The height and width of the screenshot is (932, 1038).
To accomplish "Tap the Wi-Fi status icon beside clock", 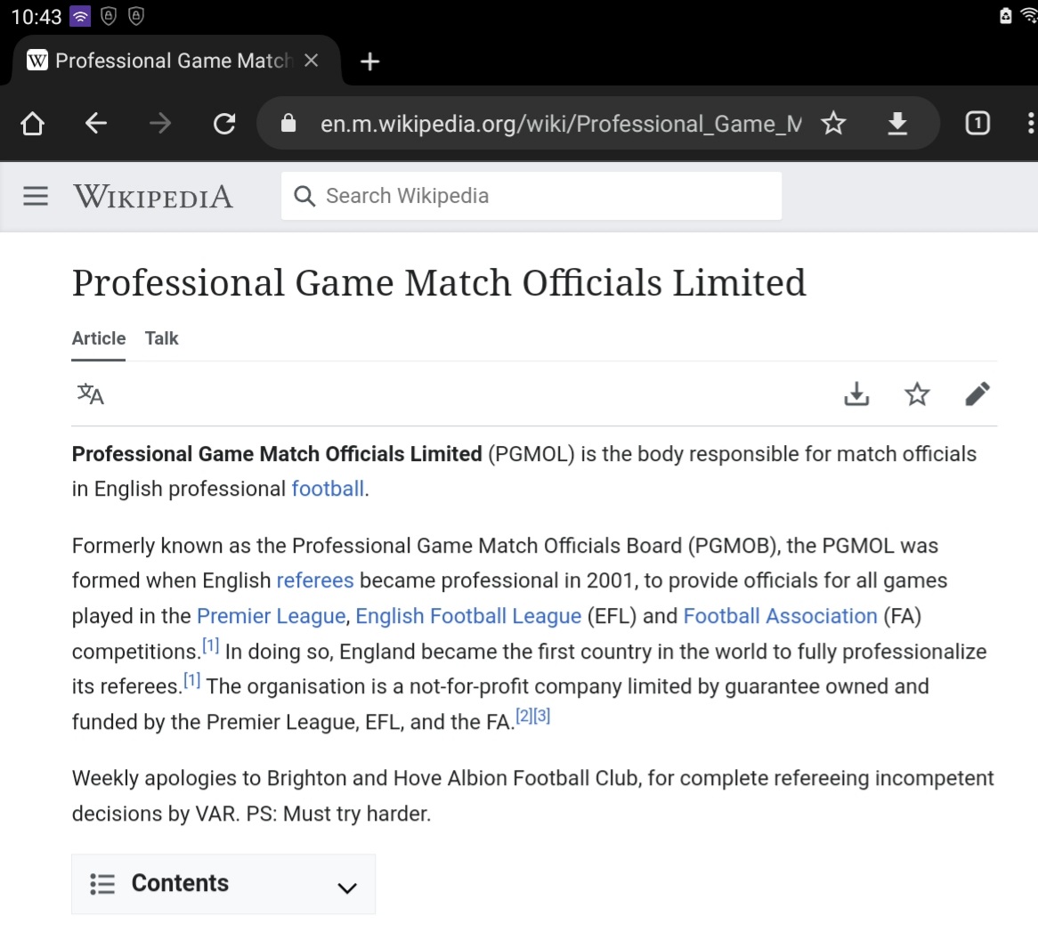I will pos(80,16).
